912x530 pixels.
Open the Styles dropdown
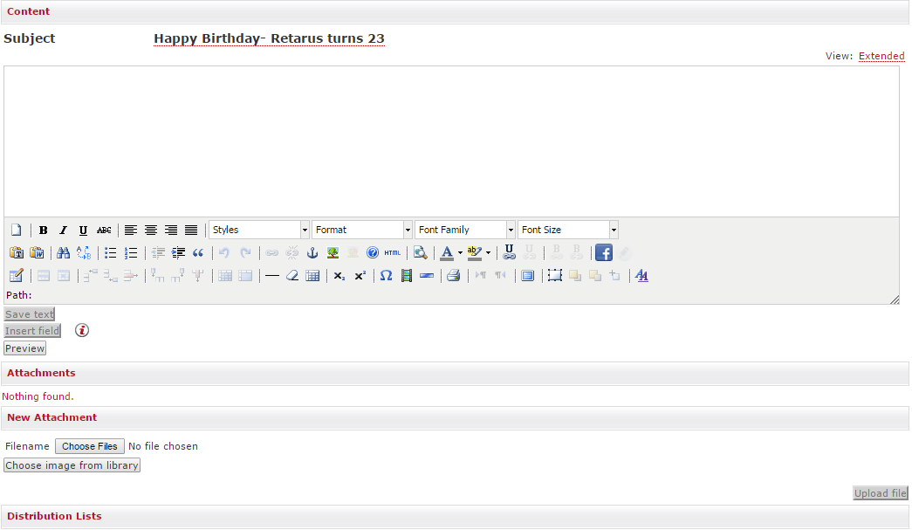(x=258, y=231)
